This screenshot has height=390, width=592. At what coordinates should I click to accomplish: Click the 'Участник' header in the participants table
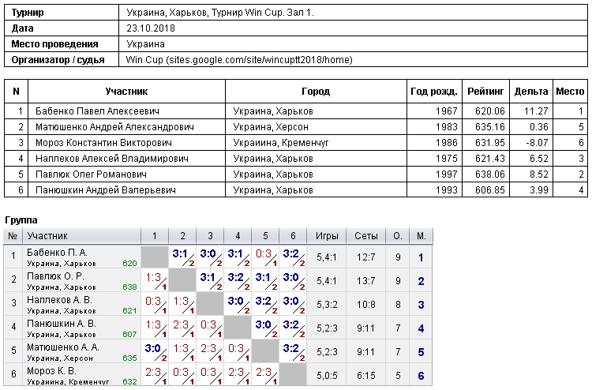point(126,92)
